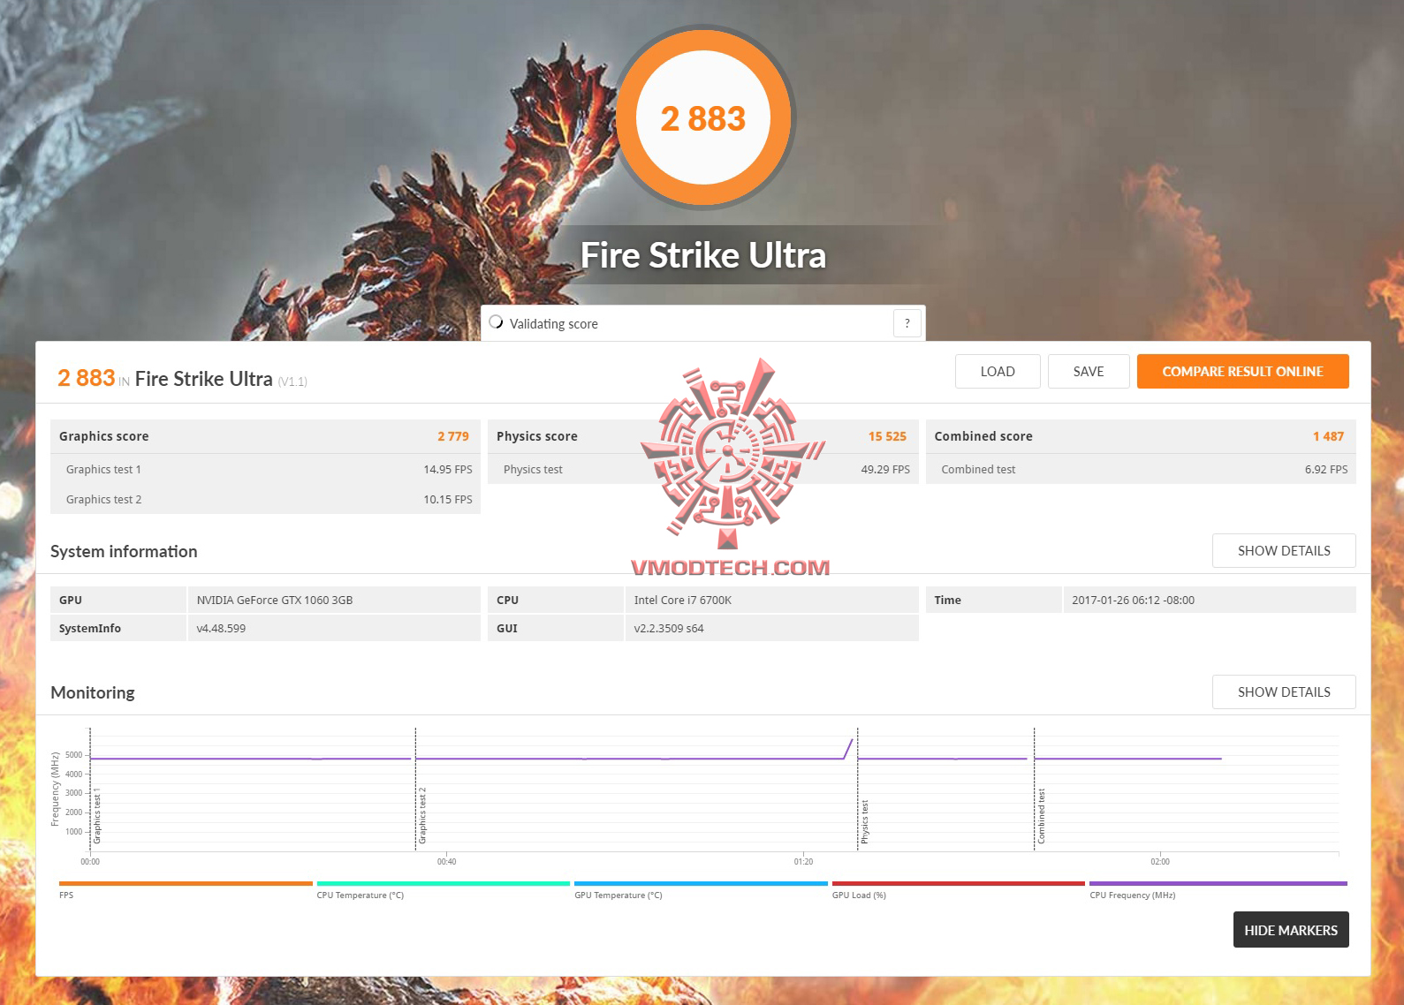The image size is (1404, 1005).
Task: Click the Combined score label
Action: point(983,436)
